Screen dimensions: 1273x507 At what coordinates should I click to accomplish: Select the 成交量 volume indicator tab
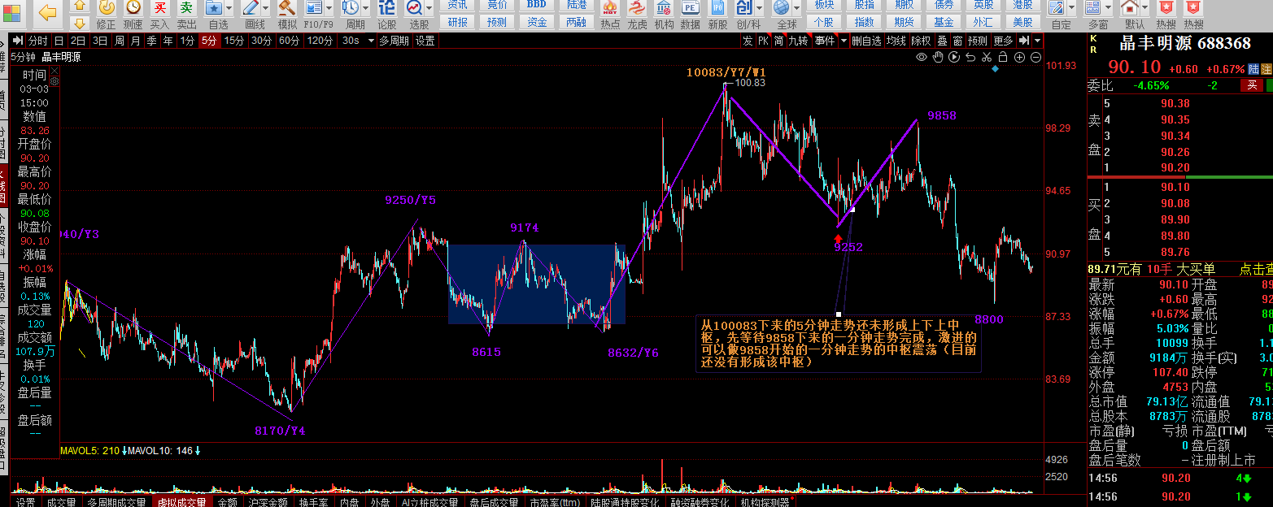tap(61, 501)
